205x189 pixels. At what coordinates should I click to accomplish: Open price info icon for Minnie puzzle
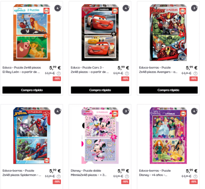pyautogui.click(x=127, y=177)
